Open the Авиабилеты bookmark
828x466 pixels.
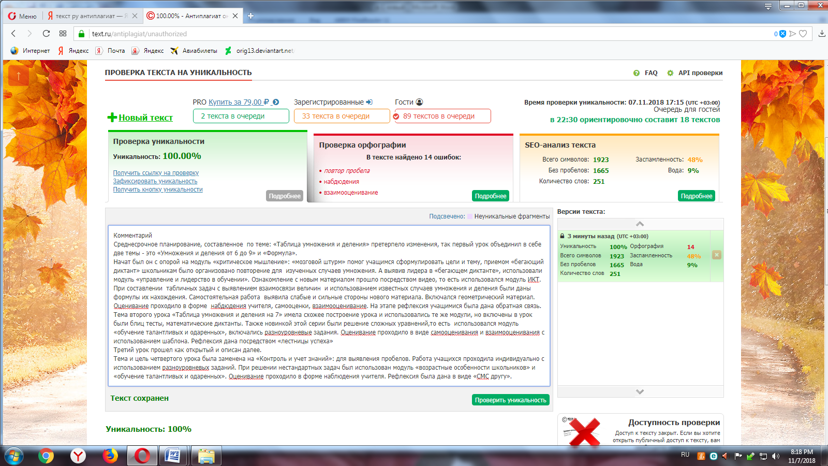pos(194,51)
